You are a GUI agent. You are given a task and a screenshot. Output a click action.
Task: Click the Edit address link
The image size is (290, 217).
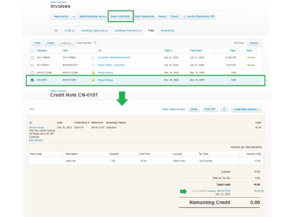point(36,140)
